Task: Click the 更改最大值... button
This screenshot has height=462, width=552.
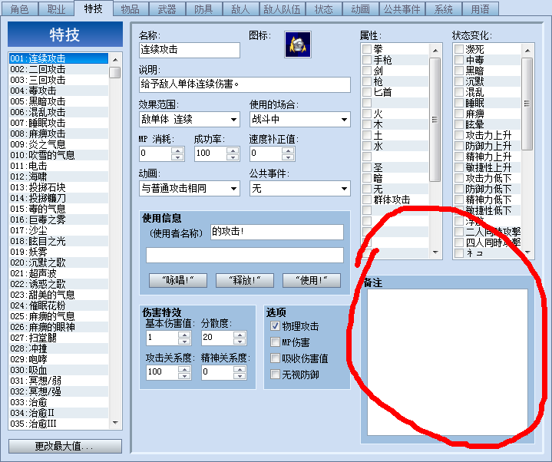Action: (65, 446)
